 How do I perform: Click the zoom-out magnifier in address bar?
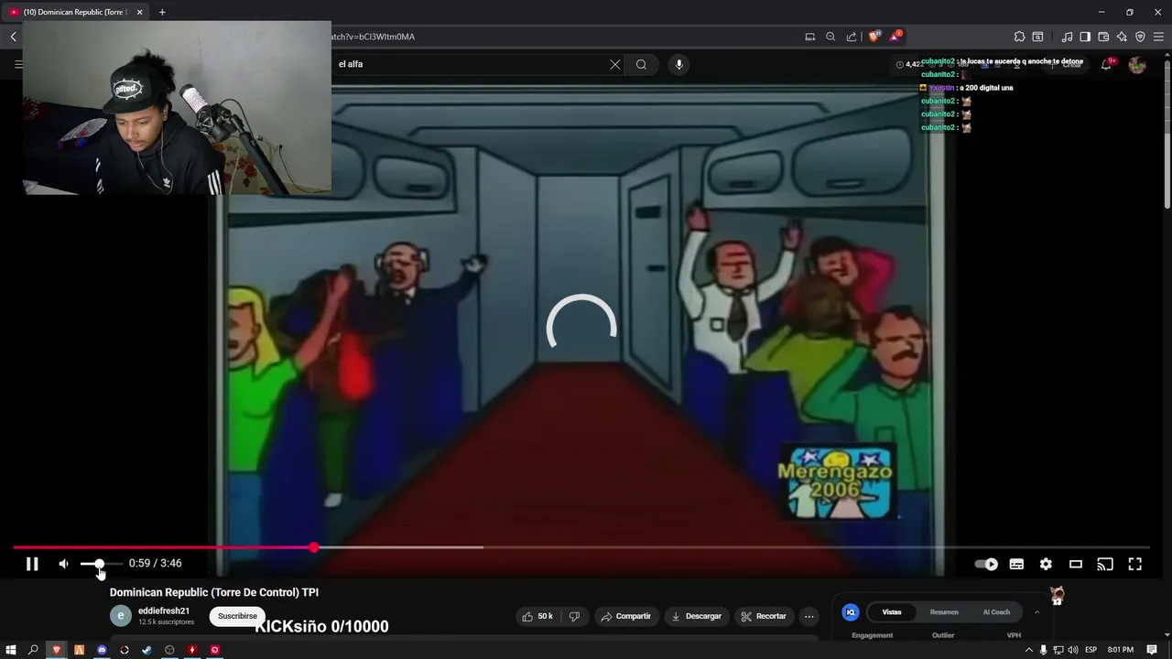pyautogui.click(x=830, y=37)
